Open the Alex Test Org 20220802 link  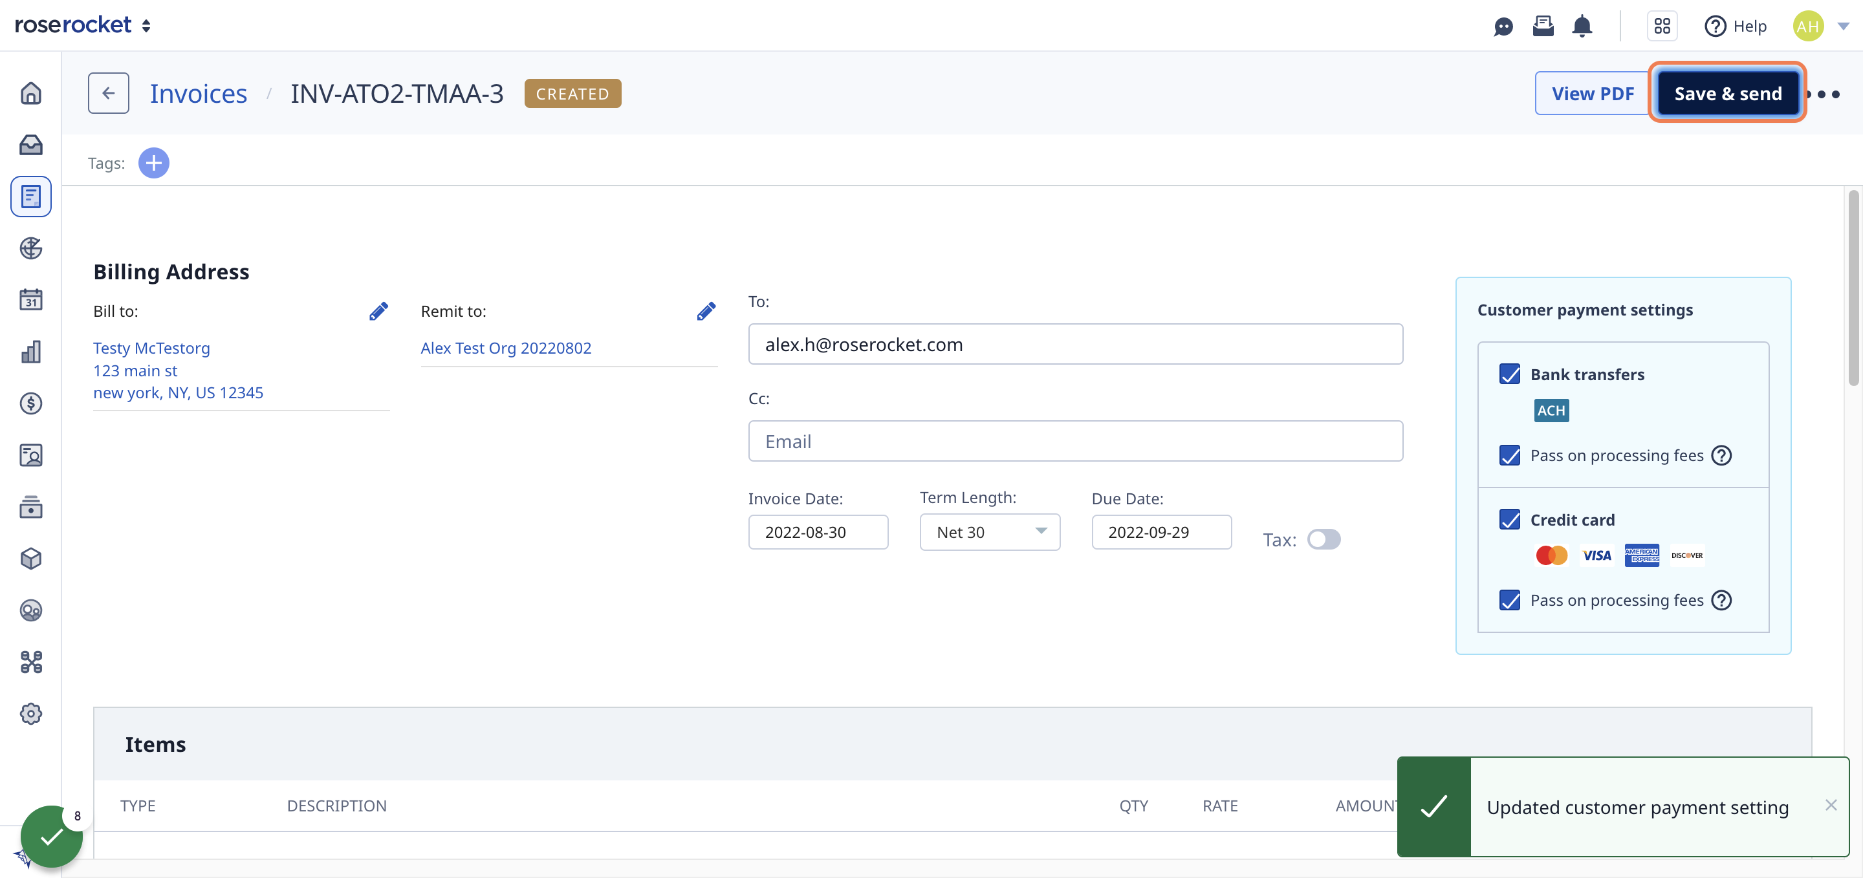505,348
